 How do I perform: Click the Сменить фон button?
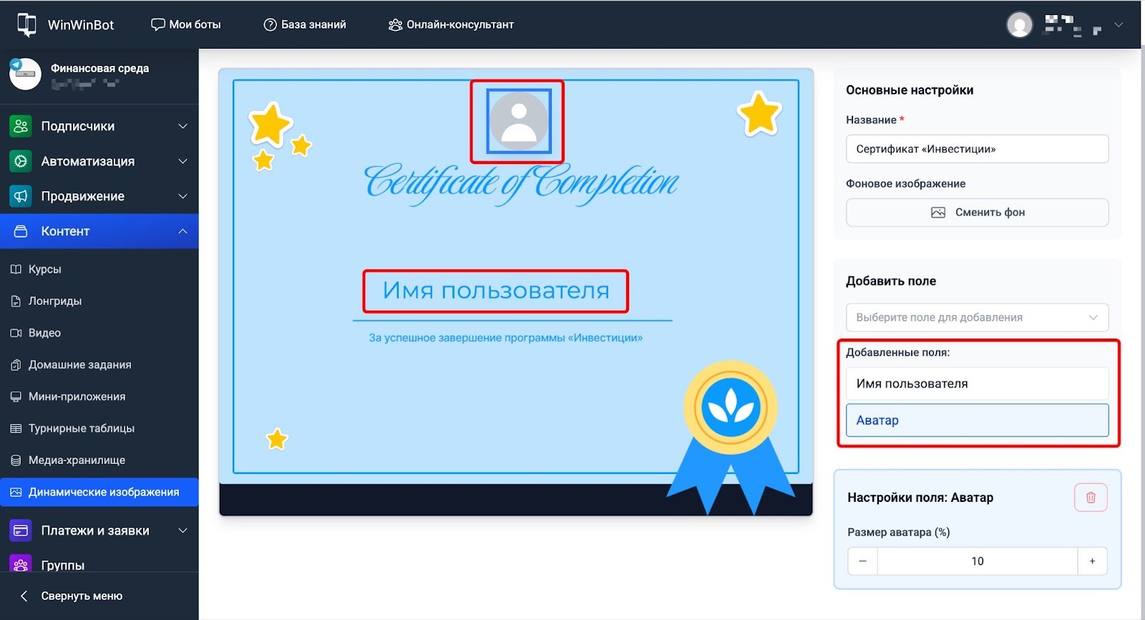tap(977, 213)
